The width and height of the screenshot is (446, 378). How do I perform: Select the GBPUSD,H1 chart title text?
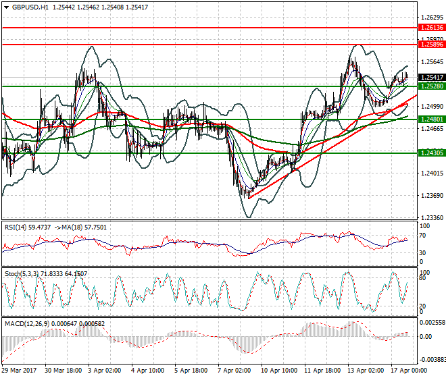pyautogui.click(x=30, y=7)
